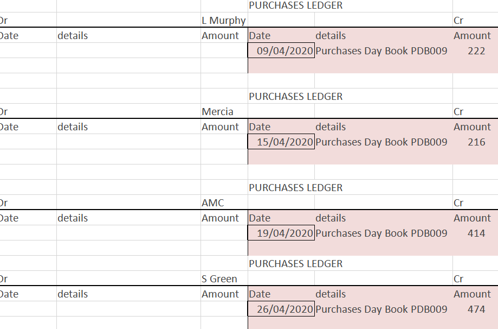Click the credit amount 216 cell
498x329 pixels.
[x=476, y=142]
